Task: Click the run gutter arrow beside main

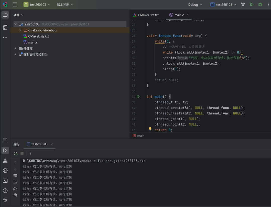Action: coord(139,97)
